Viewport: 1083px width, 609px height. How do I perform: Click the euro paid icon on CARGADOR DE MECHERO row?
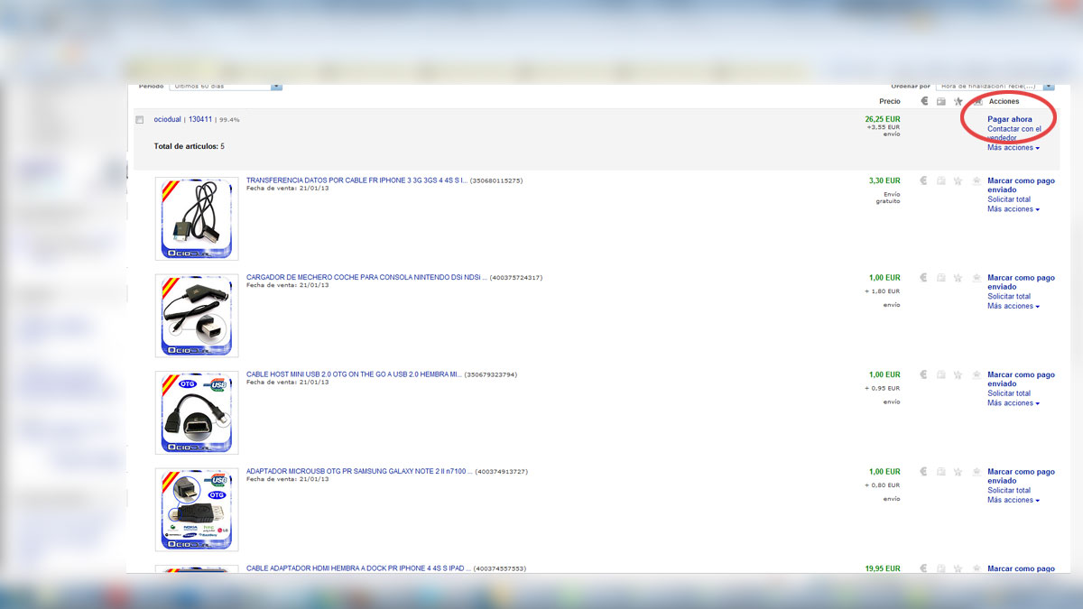tap(924, 278)
